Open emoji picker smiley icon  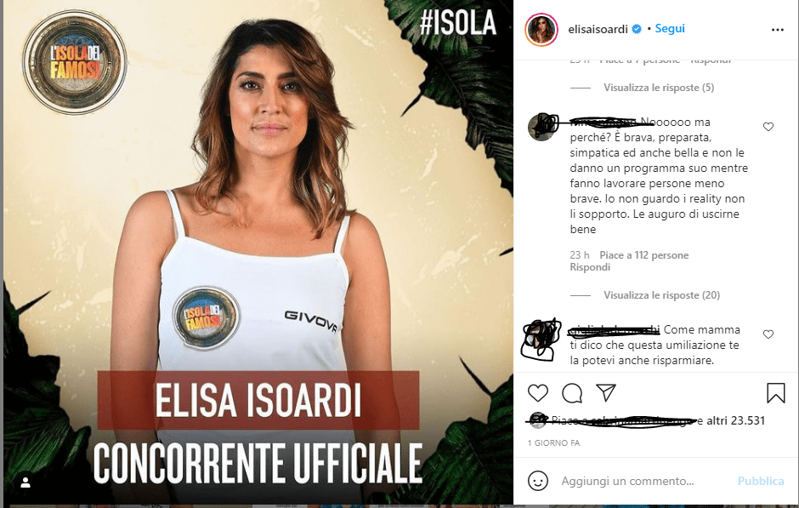tap(537, 481)
